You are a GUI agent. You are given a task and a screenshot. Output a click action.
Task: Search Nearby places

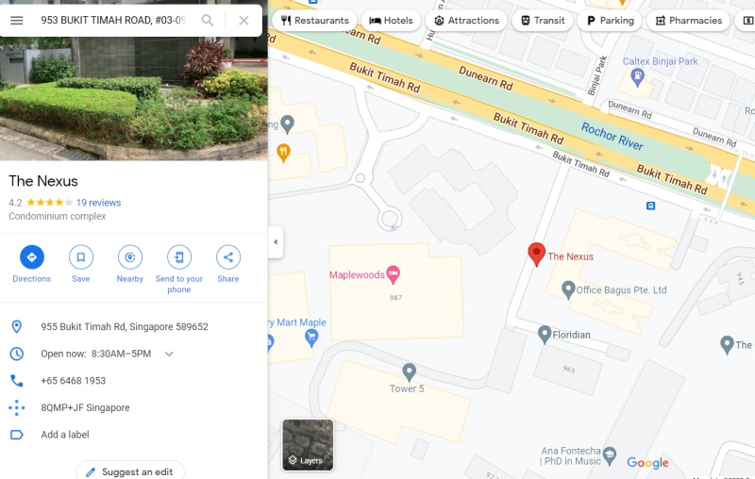click(x=130, y=263)
